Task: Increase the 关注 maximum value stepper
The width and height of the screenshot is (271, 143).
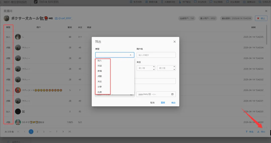Action: [174, 67]
